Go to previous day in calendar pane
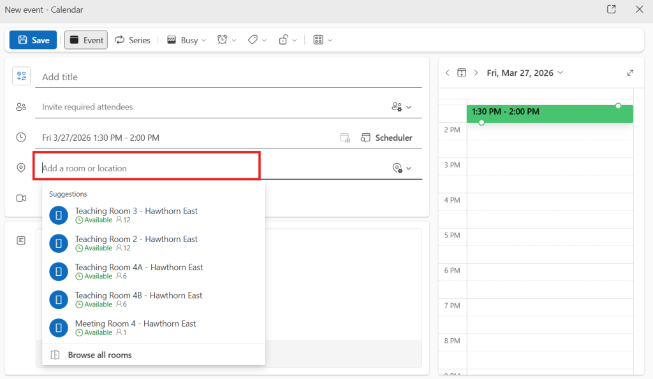653x379 pixels. click(447, 73)
